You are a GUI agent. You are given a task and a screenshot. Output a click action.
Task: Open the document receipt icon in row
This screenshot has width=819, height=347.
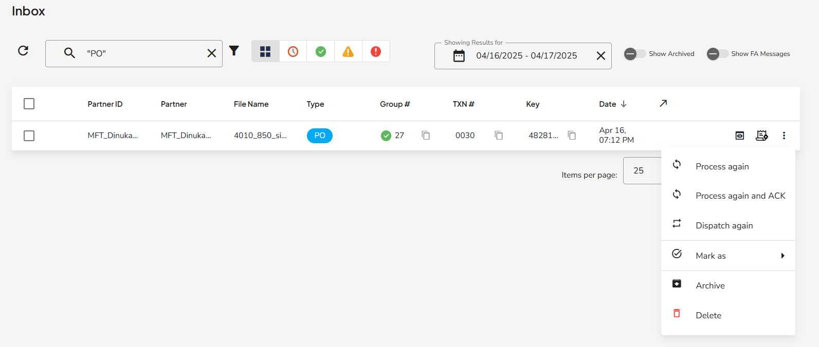(x=762, y=136)
